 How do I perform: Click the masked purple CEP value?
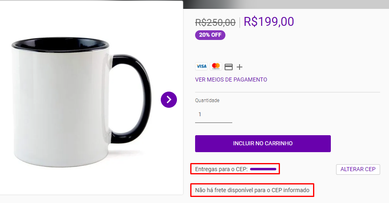pyautogui.click(x=263, y=169)
